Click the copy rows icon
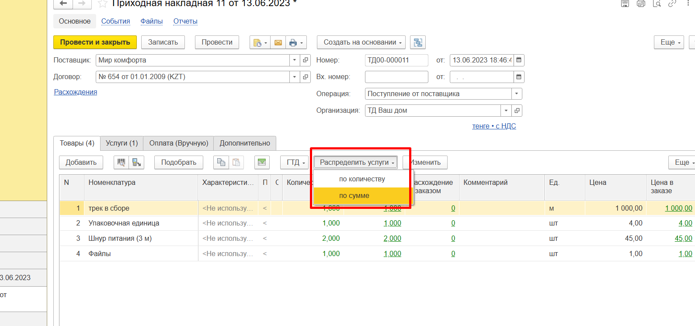This screenshot has width=695, height=326. tap(221, 163)
